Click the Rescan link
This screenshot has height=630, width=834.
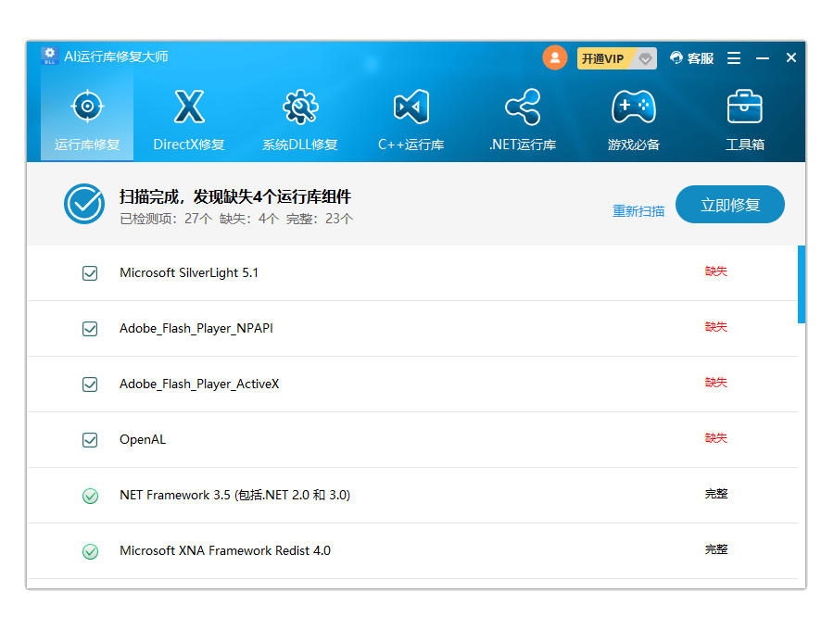[x=638, y=211]
